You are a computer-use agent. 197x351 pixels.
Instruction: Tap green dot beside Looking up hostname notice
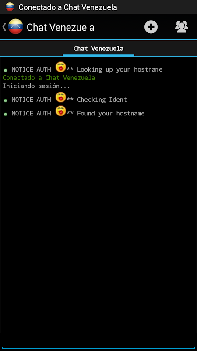click(5, 70)
